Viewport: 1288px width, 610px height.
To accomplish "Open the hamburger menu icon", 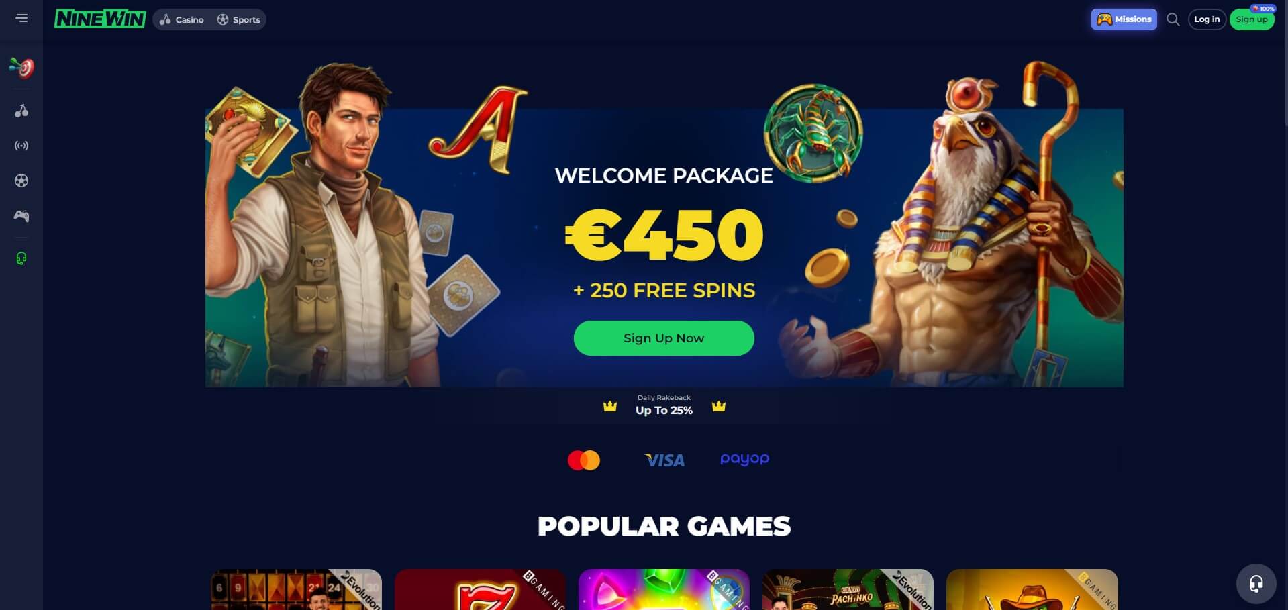I will coord(21,18).
